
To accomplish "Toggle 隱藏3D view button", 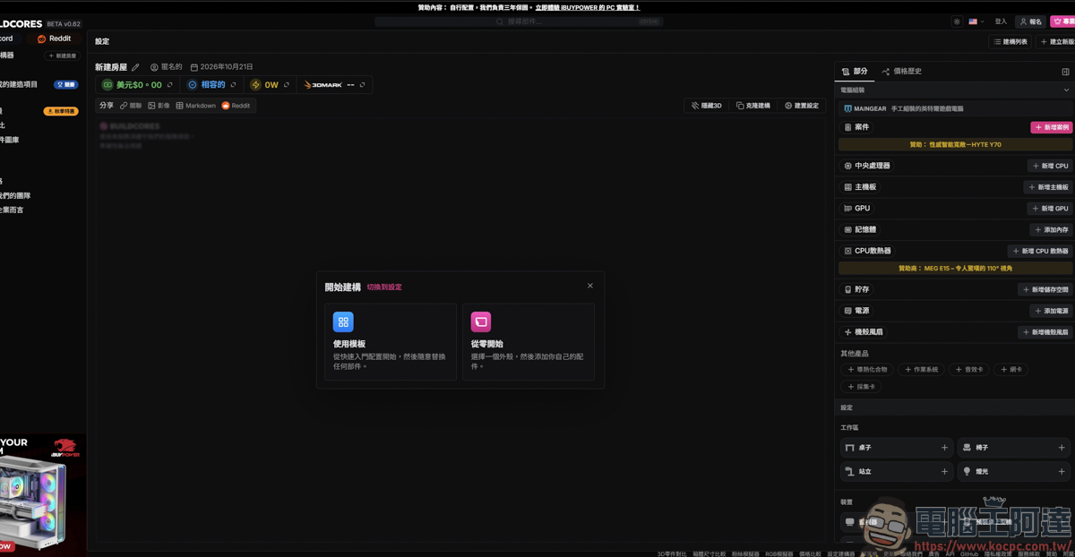I will pyautogui.click(x=707, y=106).
